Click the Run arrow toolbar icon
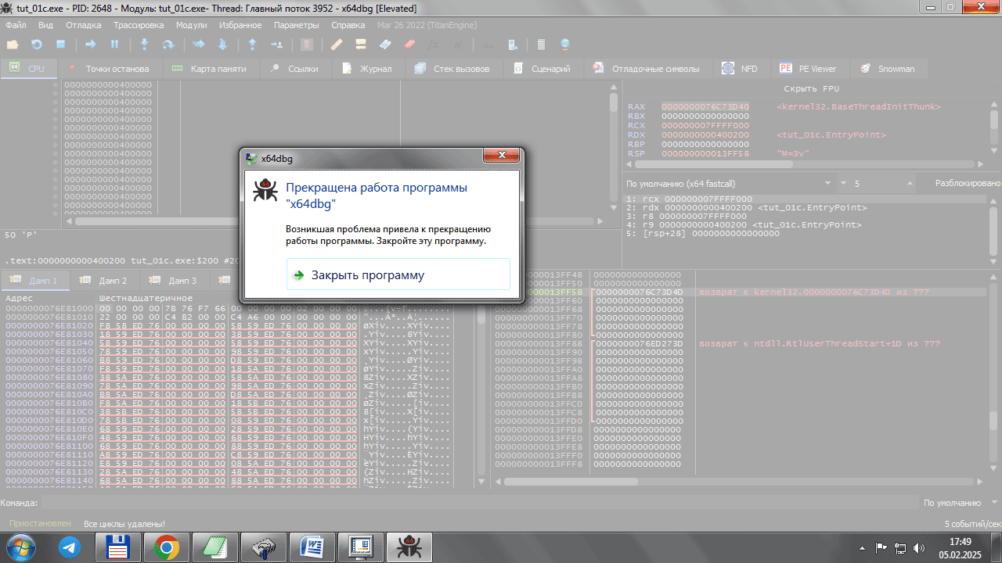1002x563 pixels. (91, 45)
